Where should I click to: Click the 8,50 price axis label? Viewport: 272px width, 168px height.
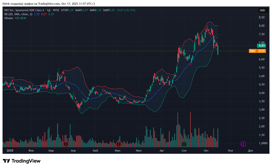pyautogui.click(x=262, y=17)
